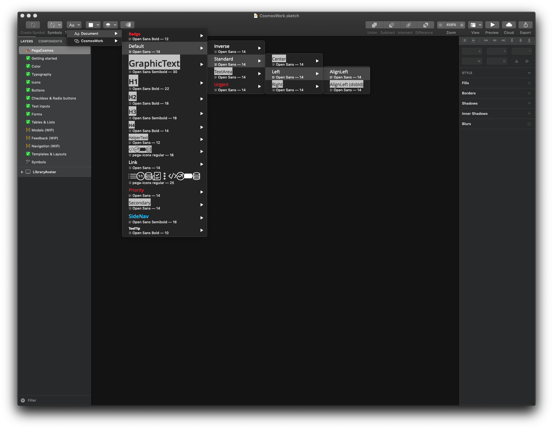Image resolution: width=553 pixels, height=429 pixels.
Task: Select the AlignLeft text style
Action: 346,74
